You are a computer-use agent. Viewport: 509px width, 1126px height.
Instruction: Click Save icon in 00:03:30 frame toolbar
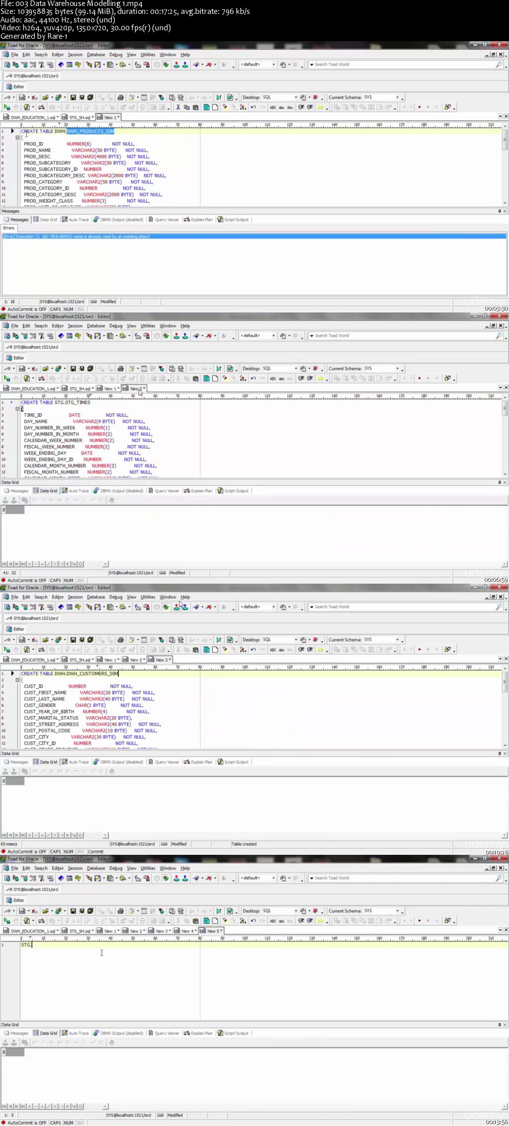pyautogui.click(x=73, y=97)
